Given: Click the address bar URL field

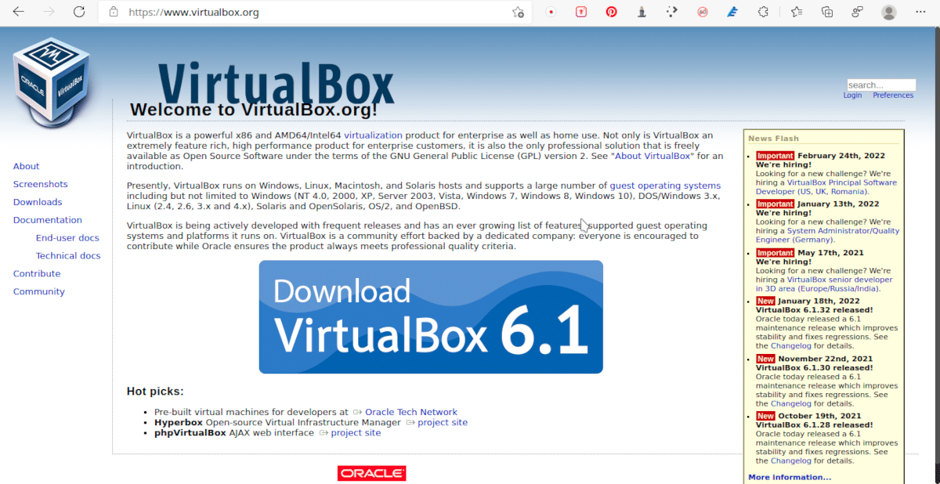Looking at the screenshot, I should (x=313, y=13).
